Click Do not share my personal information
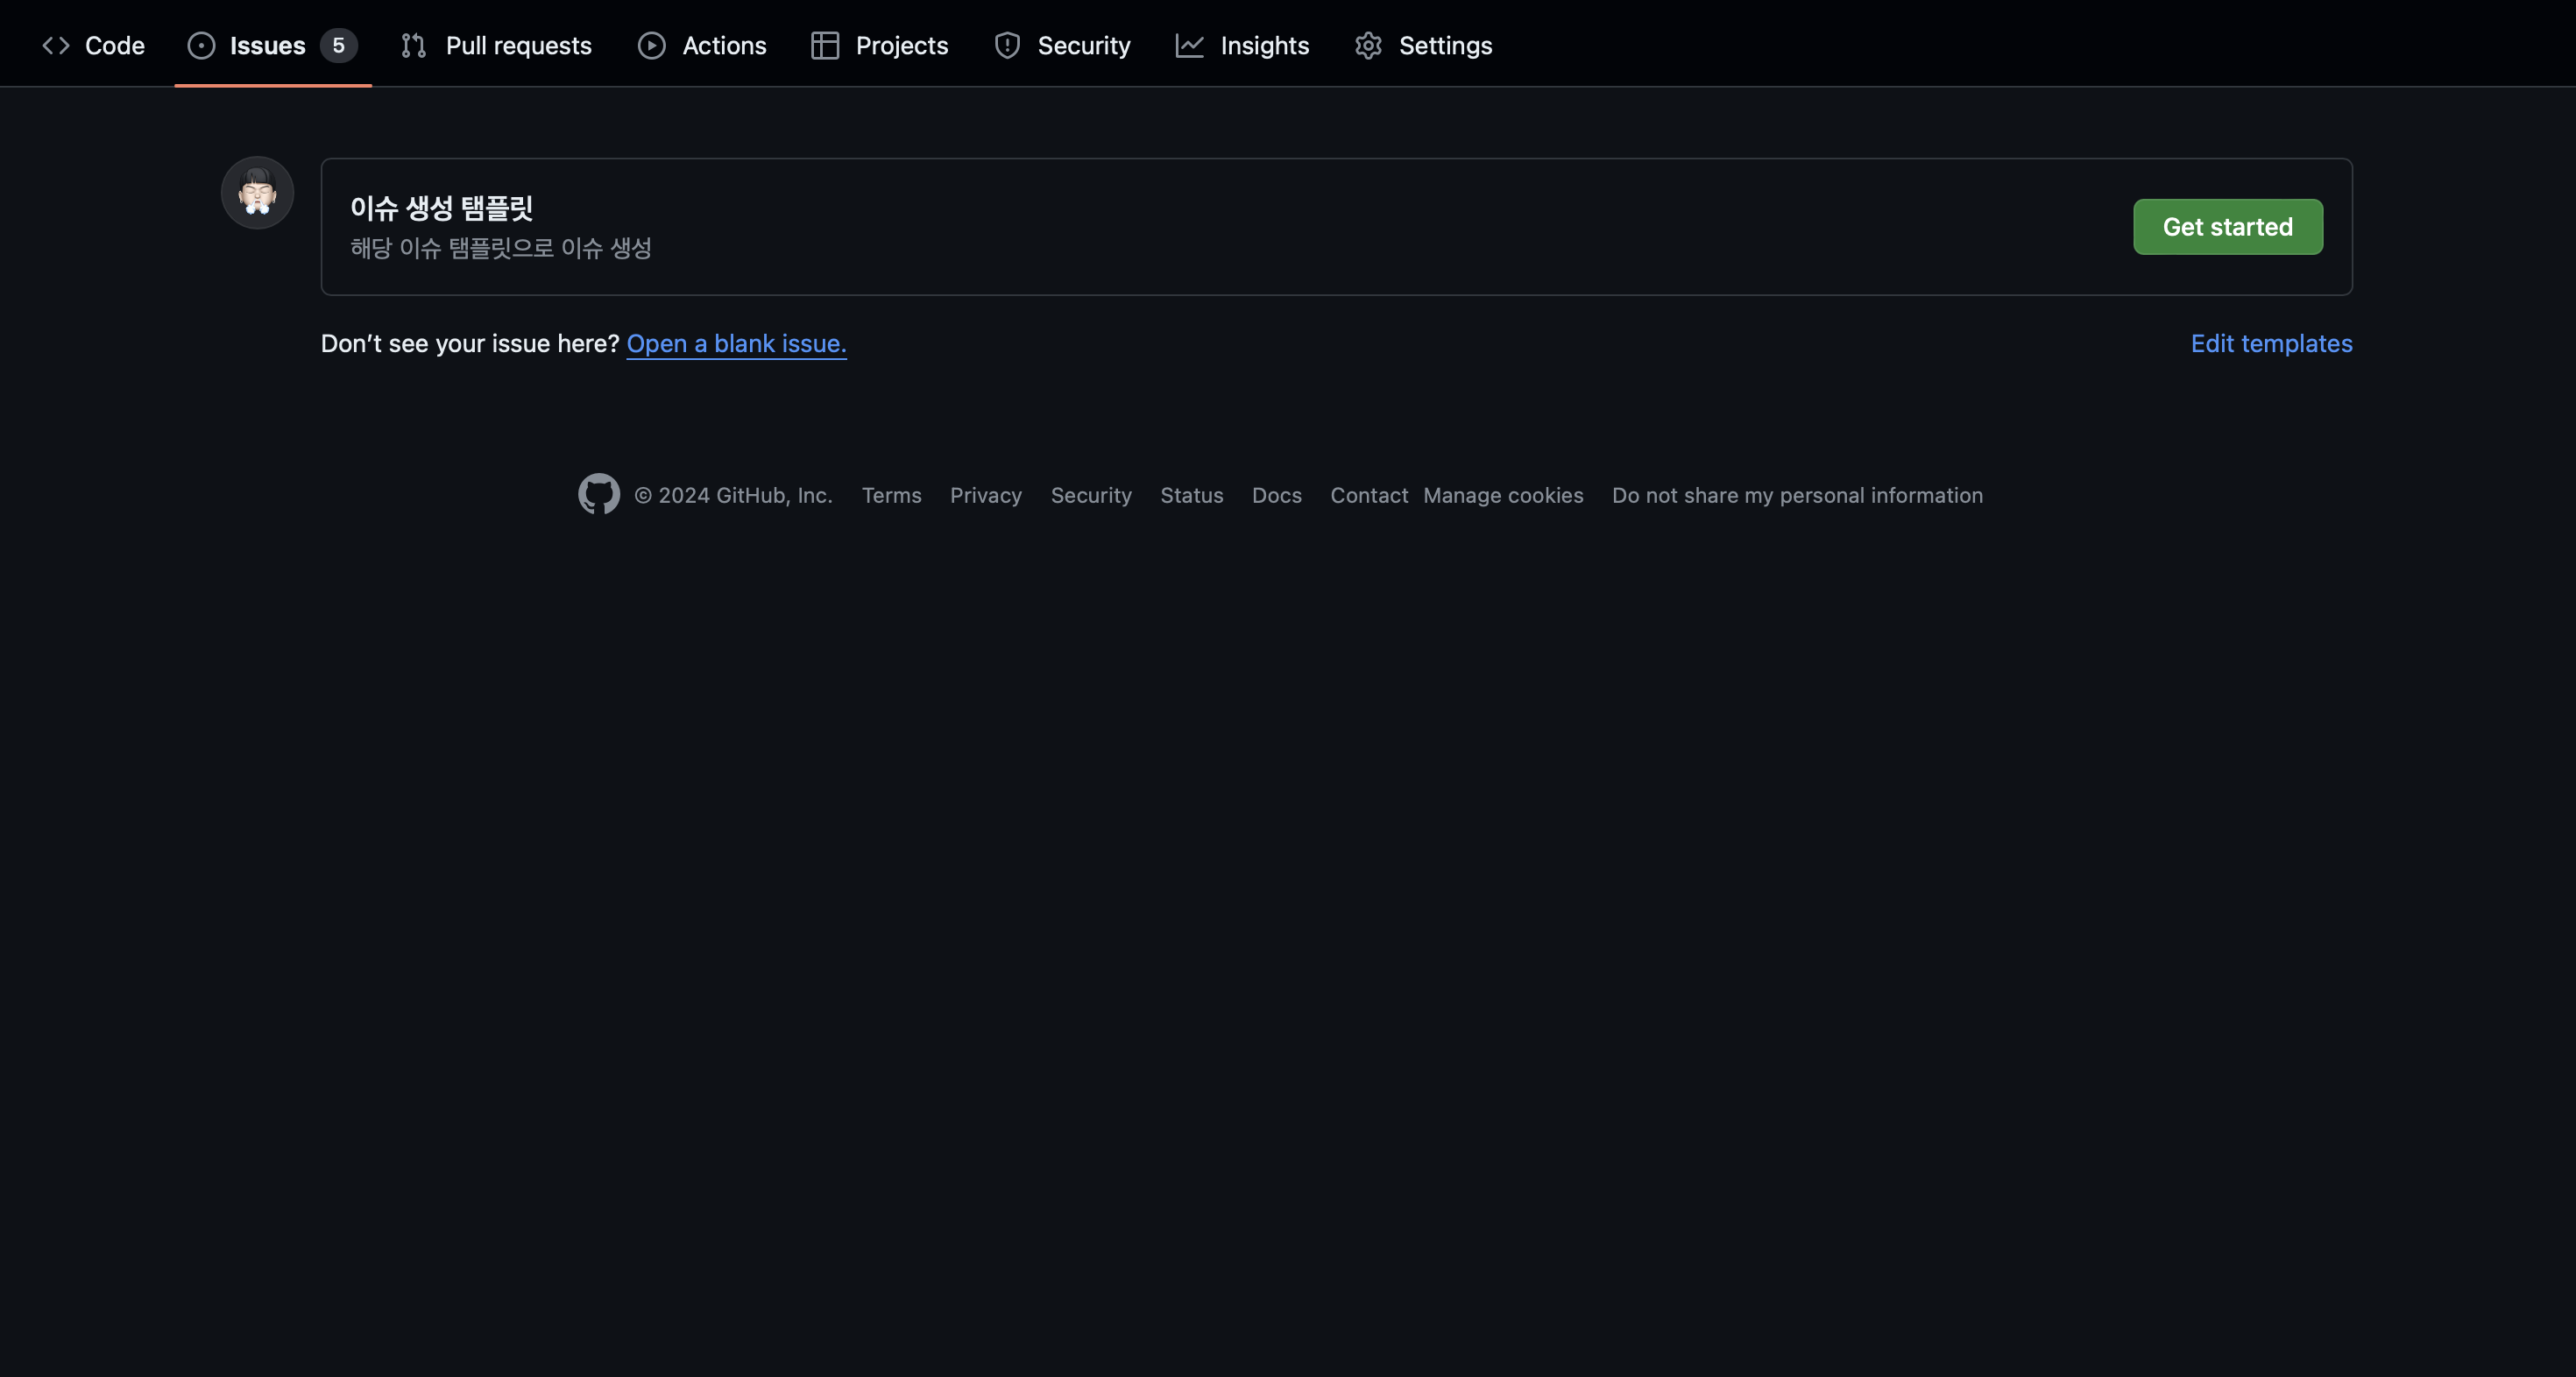2576x1377 pixels. 1797,496
